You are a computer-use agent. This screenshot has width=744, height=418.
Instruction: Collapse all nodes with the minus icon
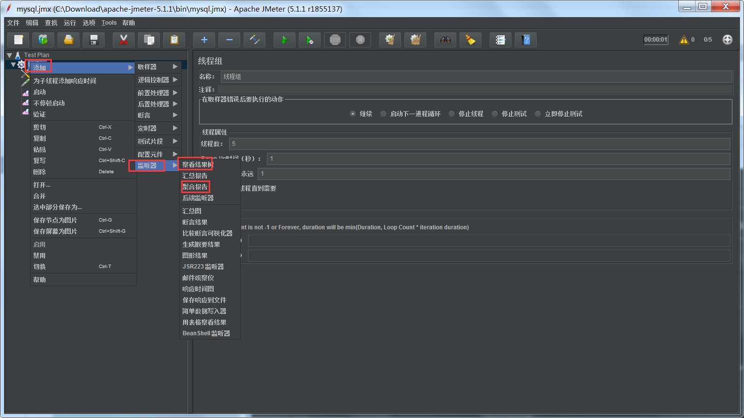(230, 40)
